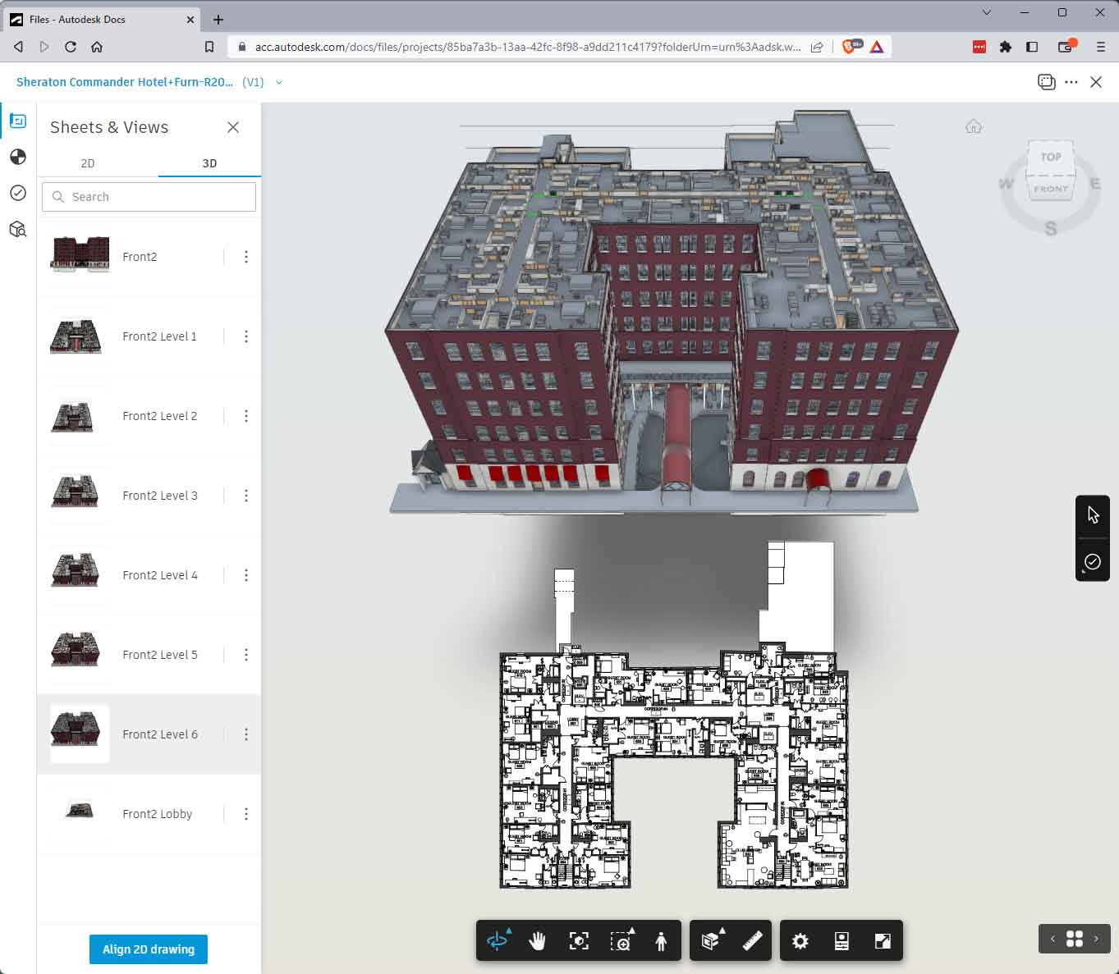Open the Model Browser sidebar icon
This screenshot has height=974, width=1119.
[18, 229]
